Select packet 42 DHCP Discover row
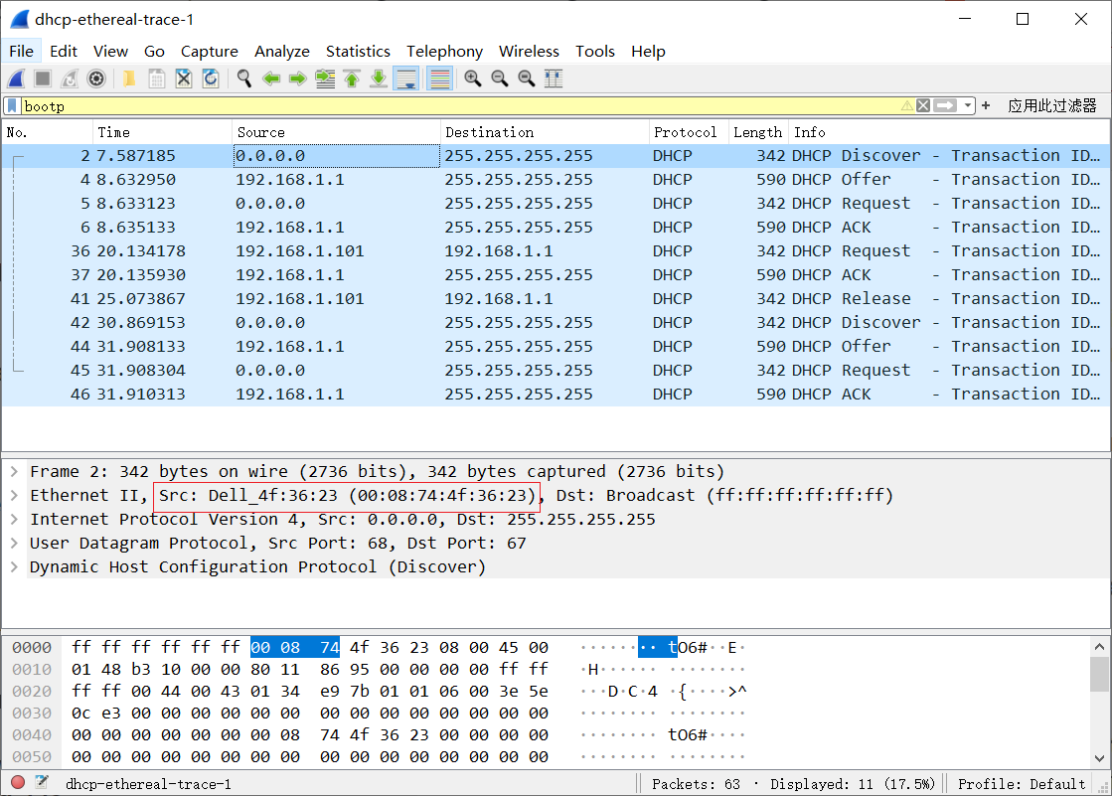Viewport: 1112px width, 796px height. pos(556,323)
